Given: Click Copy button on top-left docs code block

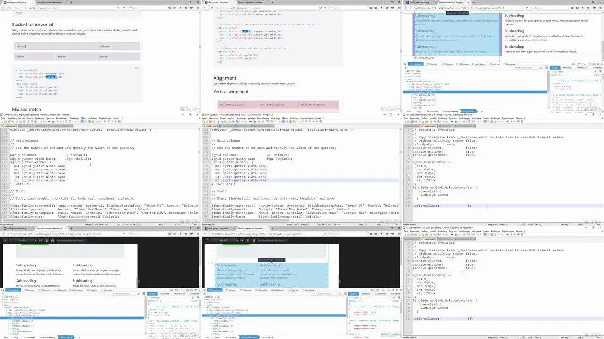Looking at the screenshot, I should (x=137, y=68).
